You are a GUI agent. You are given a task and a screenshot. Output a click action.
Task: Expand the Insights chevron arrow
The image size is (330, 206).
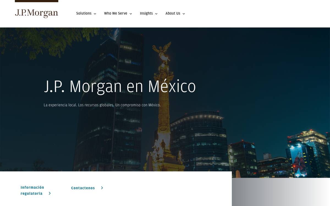click(x=156, y=14)
